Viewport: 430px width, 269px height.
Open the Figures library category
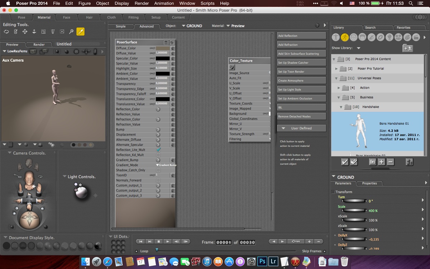coord(336,37)
